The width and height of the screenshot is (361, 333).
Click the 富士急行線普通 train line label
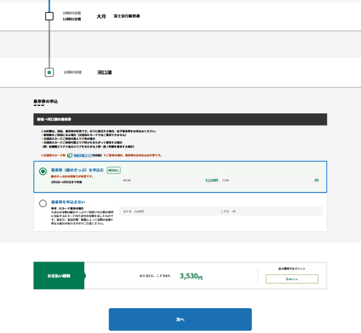point(126,16)
